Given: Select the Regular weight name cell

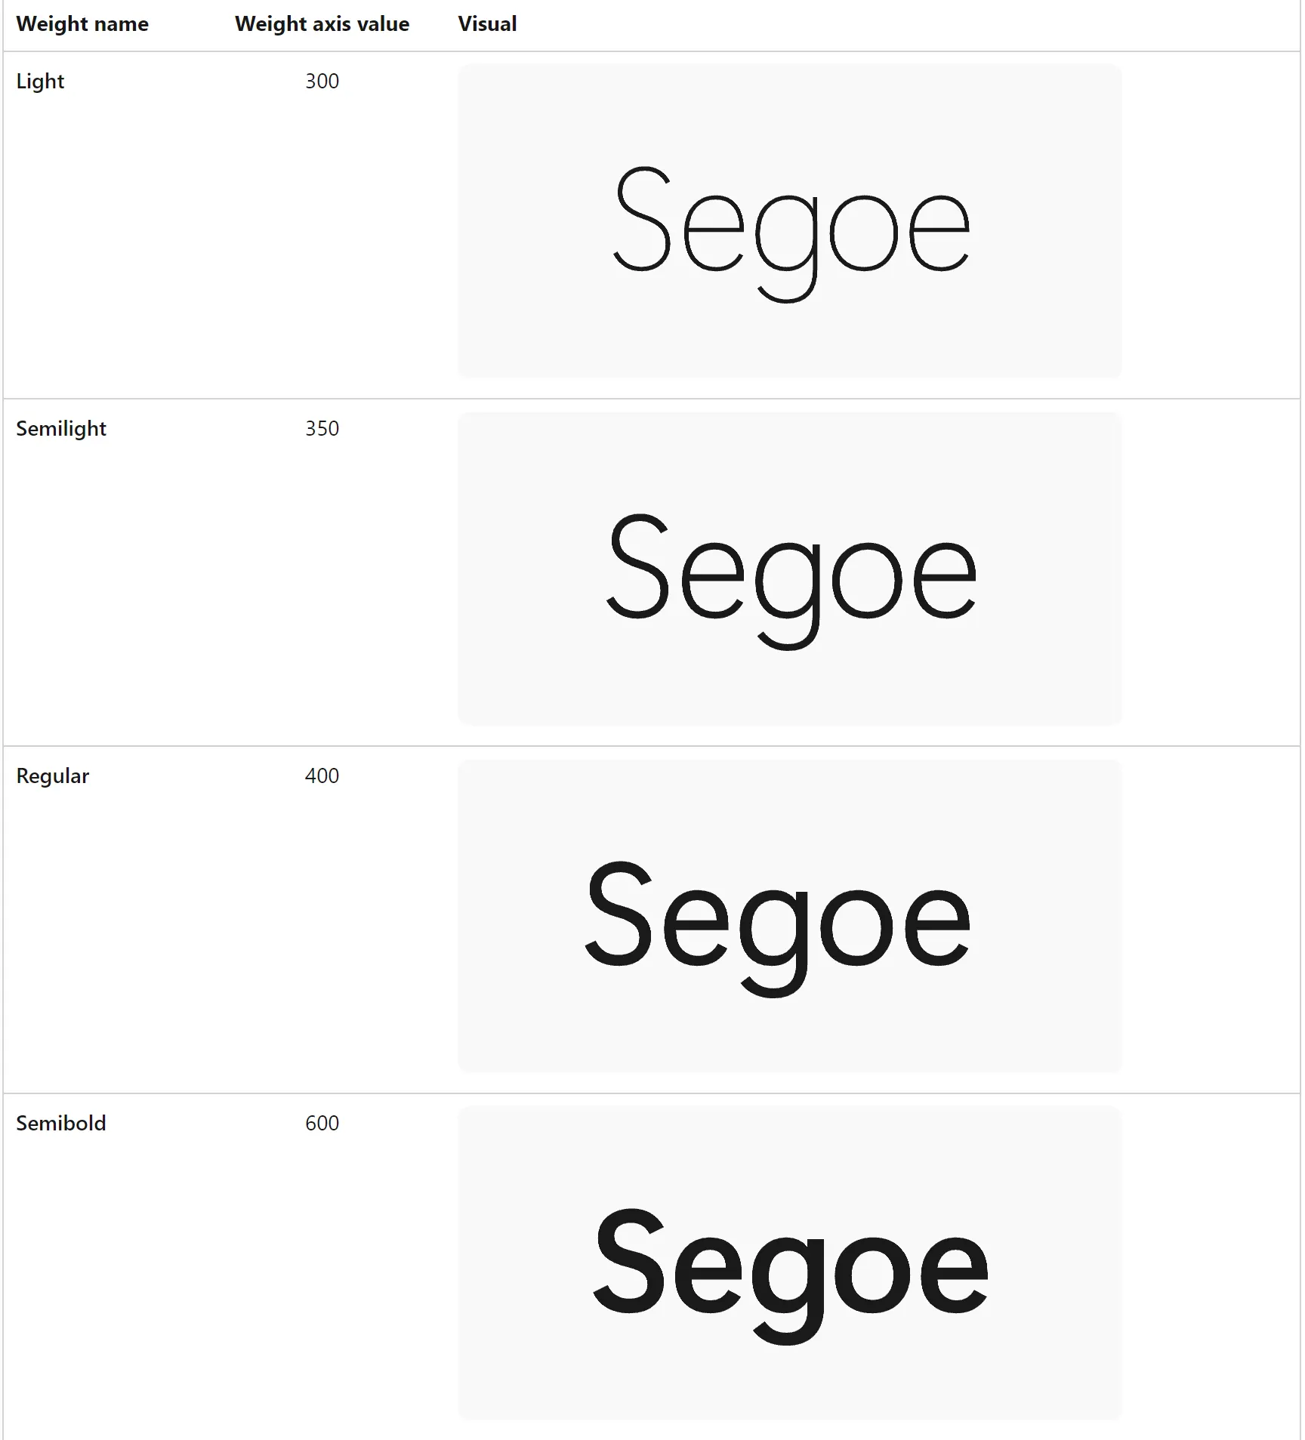Looking at the screenshot, I should tap(53, 776).
